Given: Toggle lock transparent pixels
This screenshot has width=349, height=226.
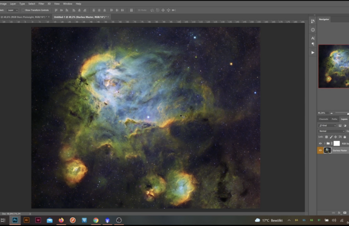Looking at the screenshot, I should point(326,137).
